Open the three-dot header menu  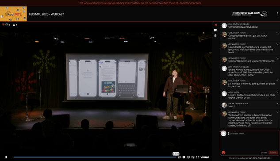pos(277,14)
